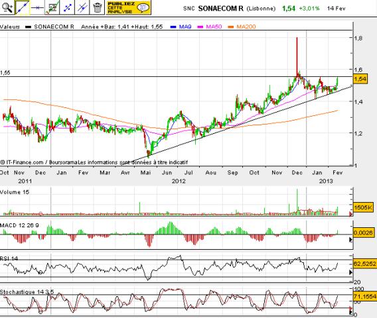The image size is (377, 318).
Task: Click the black SONAECOM R legend marker
Action: [29, 27]
